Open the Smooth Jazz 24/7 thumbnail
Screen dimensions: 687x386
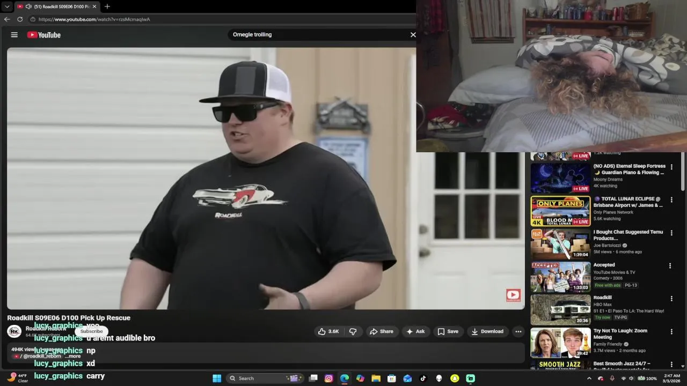(x=560, y=365)
